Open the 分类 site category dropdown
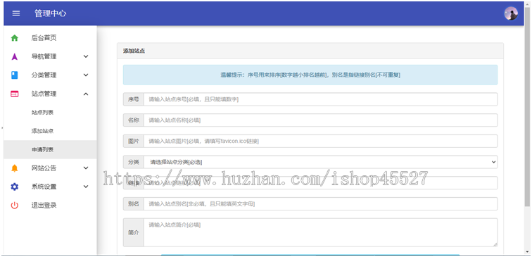532x257 pixels. [320, 162]
